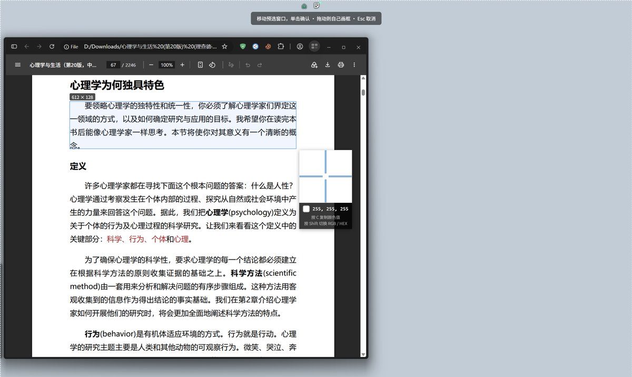Image resolution: width=632 pixels, height=377 pixels.
Task: Open the green shield extension
Action: pyautogui.click(x=243, y=46)
